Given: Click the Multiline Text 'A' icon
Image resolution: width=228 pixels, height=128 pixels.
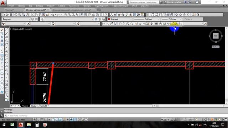Looking at the screenshot, I should tap(112, 15).
